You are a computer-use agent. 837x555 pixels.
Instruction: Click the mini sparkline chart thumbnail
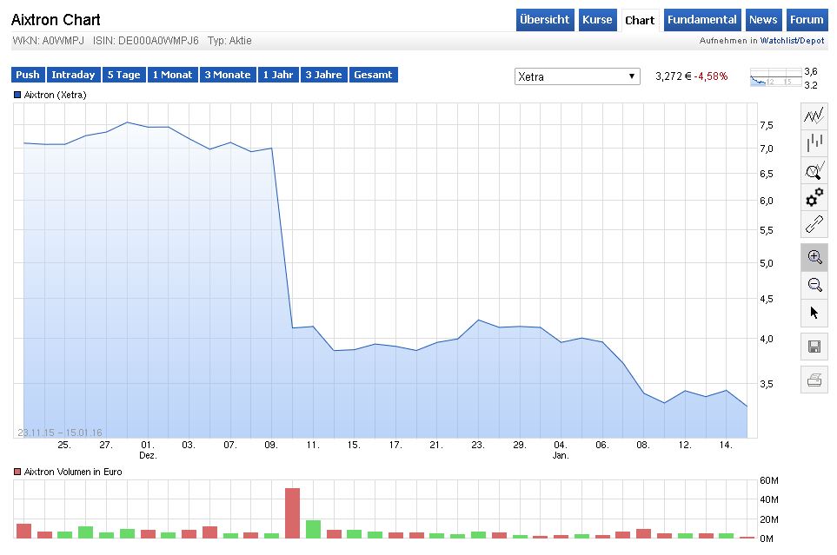point(776,77)
